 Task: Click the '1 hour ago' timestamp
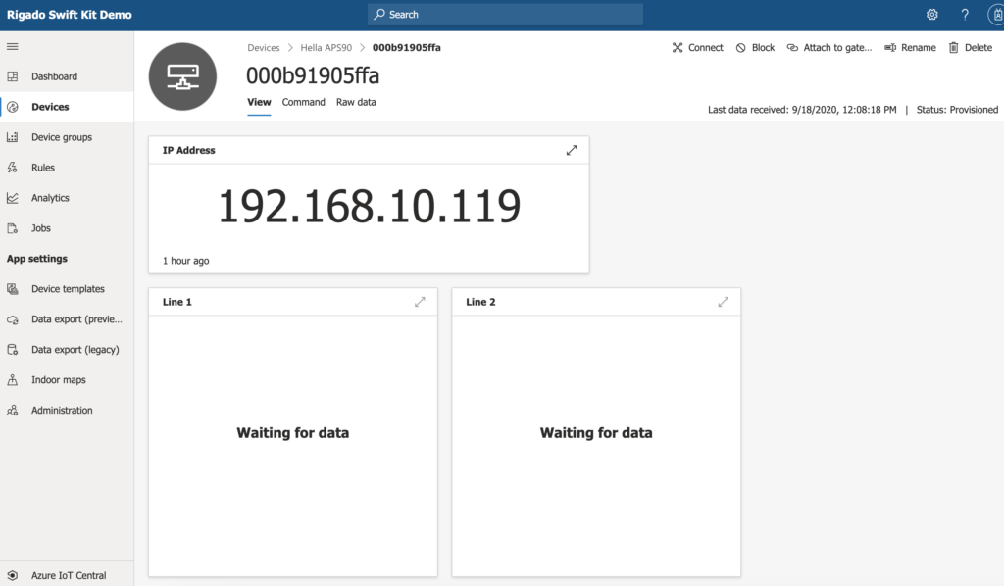coord(185,261)
